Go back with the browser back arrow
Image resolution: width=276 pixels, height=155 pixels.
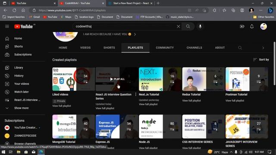[x=5, y=10]
